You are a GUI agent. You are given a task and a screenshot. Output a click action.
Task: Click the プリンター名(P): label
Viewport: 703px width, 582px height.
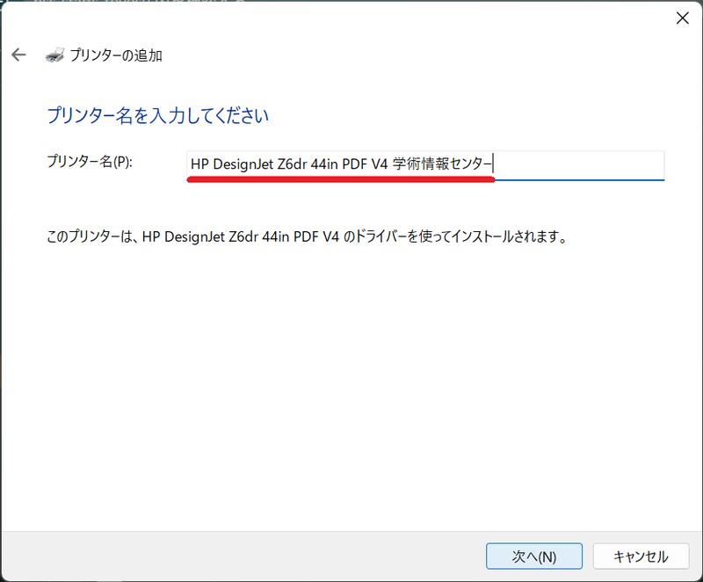click(x=90, y=162)
